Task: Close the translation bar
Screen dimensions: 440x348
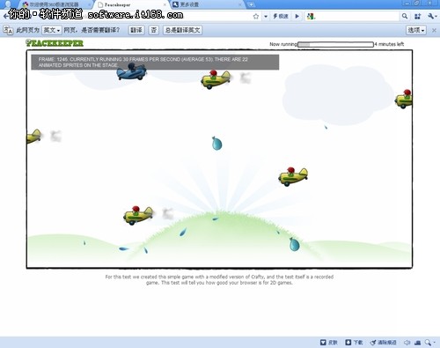Action: 434,30
